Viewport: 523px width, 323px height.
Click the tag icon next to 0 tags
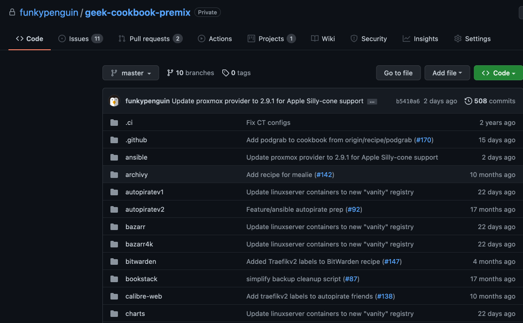click(x=226, y=73)
